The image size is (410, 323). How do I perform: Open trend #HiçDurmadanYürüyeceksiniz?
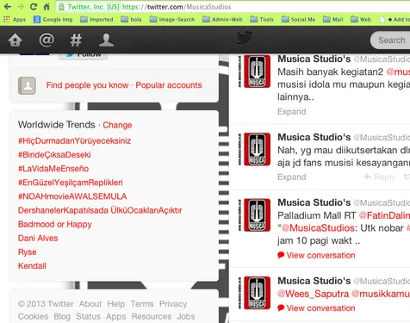(x=74, y=140)
